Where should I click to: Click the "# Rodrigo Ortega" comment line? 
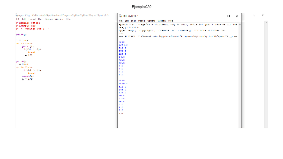[25, 23]
